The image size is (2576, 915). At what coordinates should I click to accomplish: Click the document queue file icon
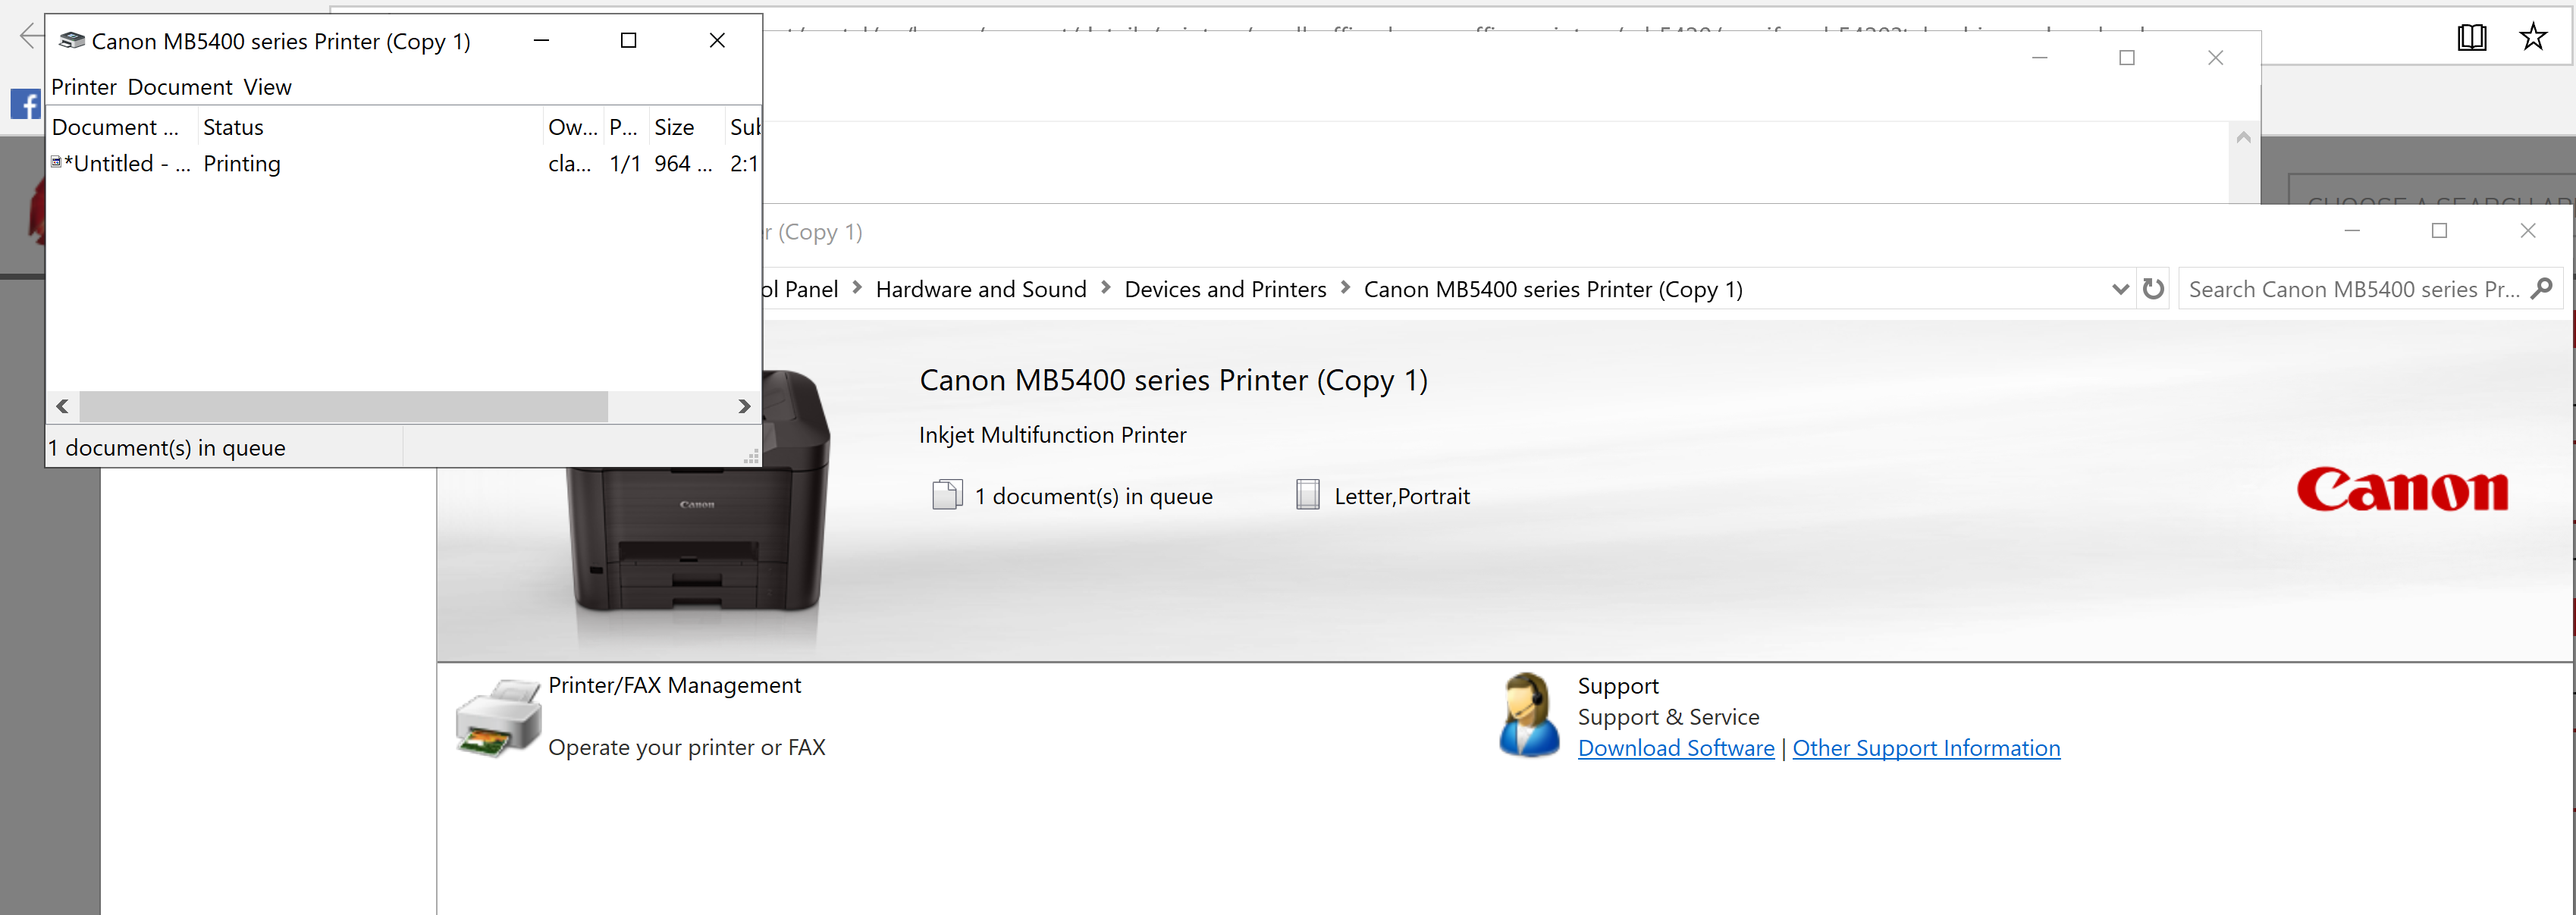[x=945, y=493]
